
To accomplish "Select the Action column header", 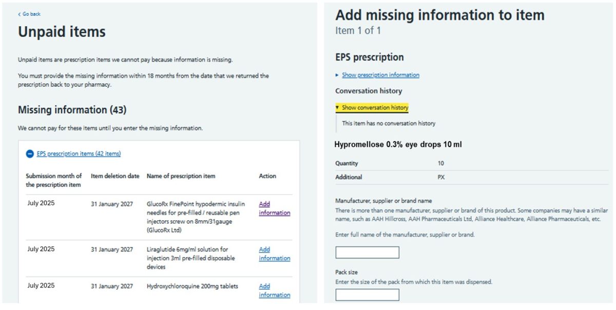I will point(267,176).
